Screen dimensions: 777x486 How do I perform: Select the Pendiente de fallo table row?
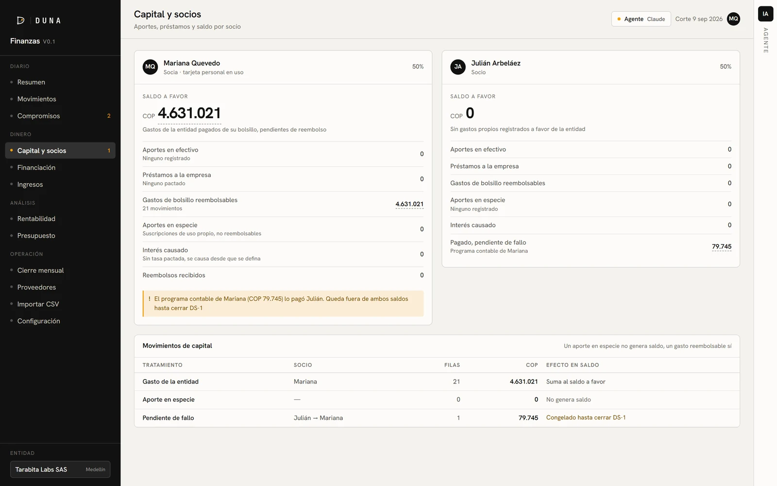click(x=437, y=418)
